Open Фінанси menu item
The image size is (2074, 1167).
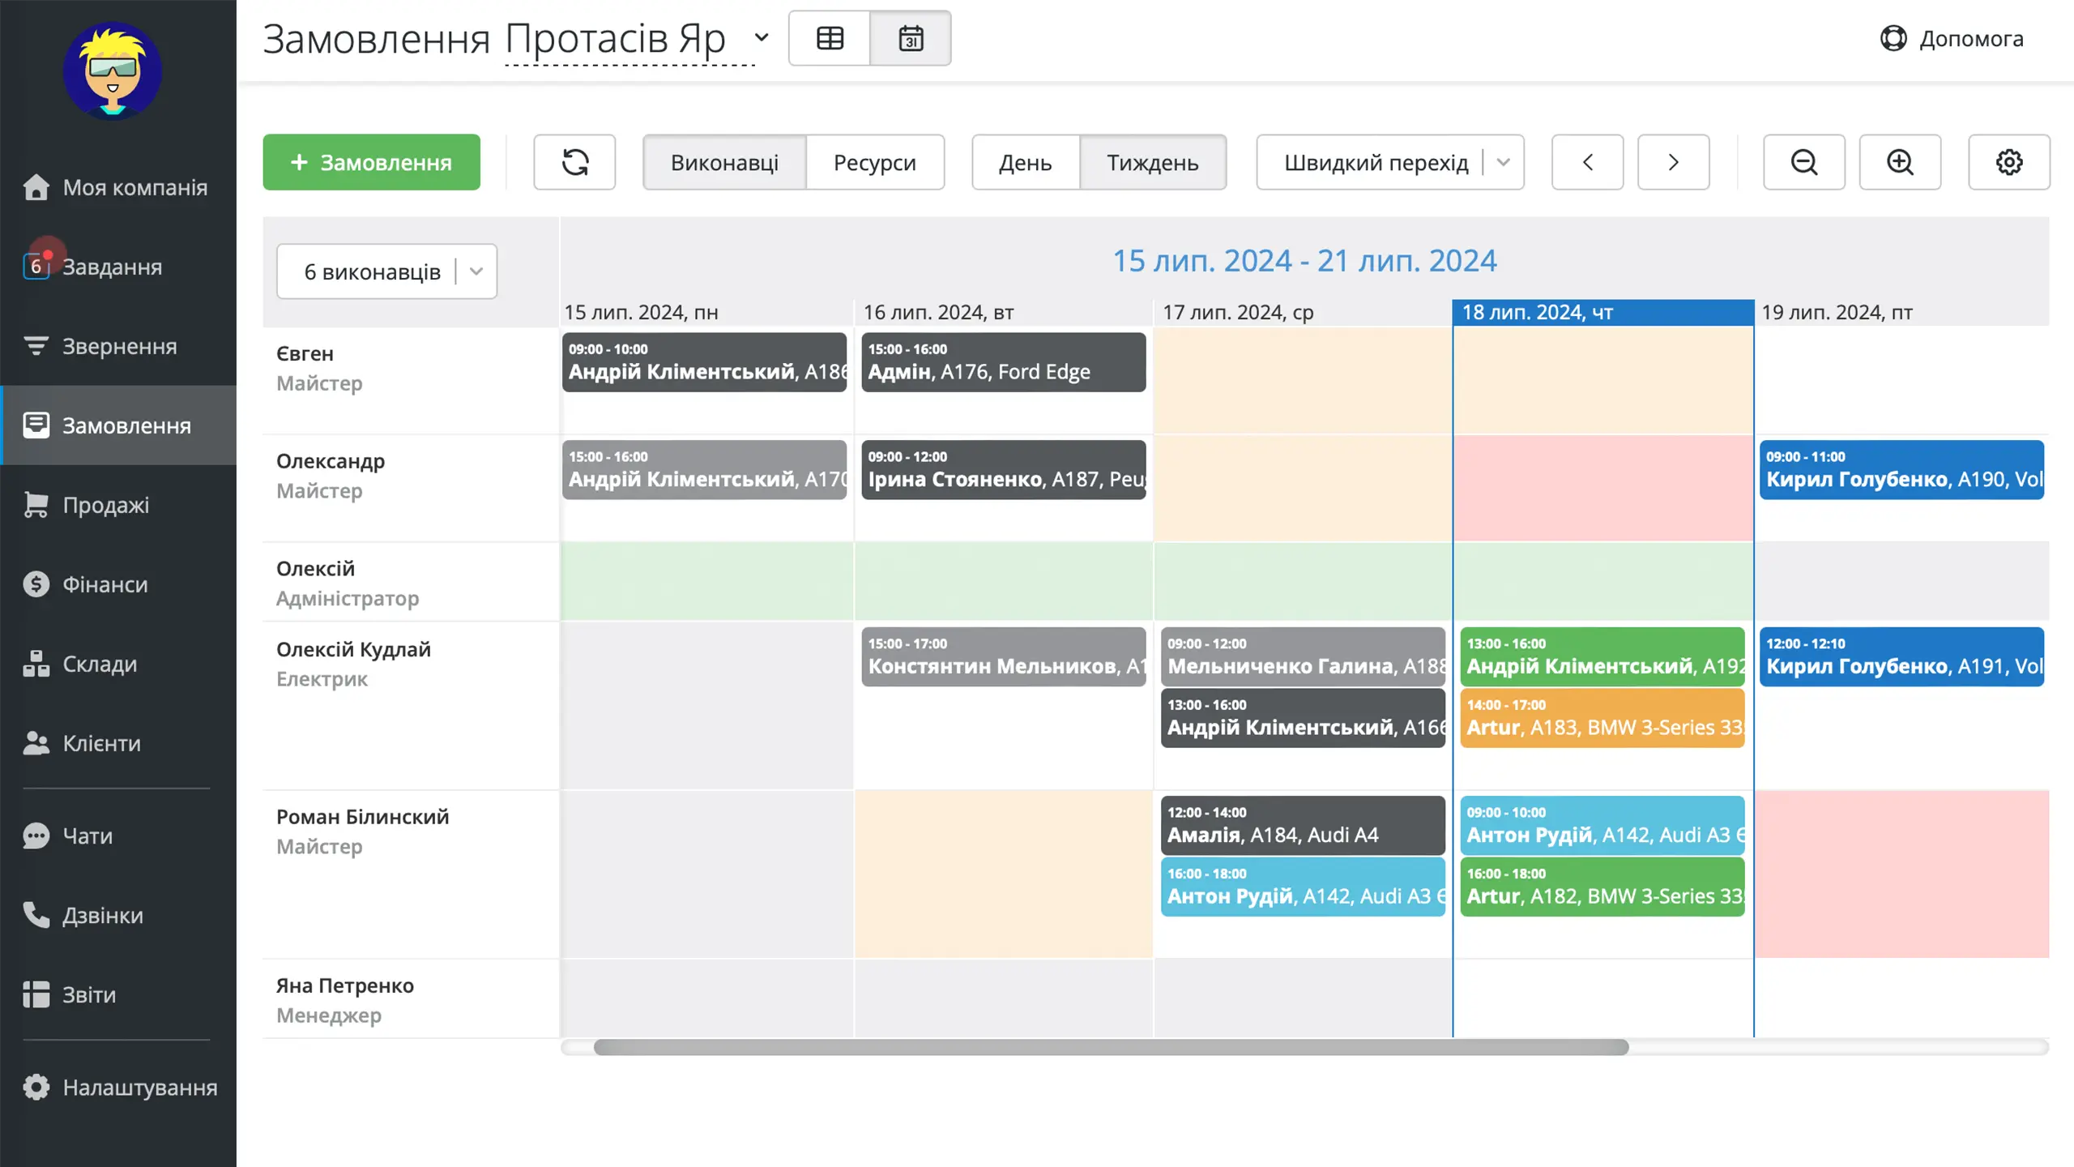pos(118,584)
